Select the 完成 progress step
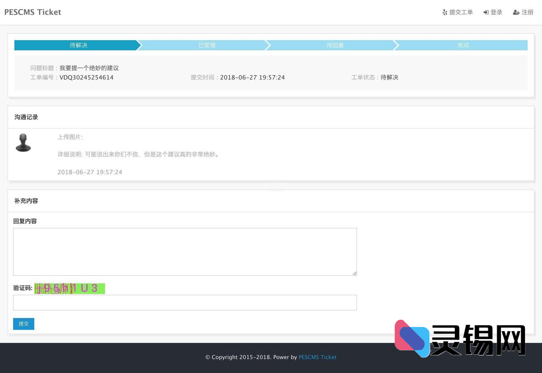Screen dimensions: 542x373 click(x=463, y=45)
